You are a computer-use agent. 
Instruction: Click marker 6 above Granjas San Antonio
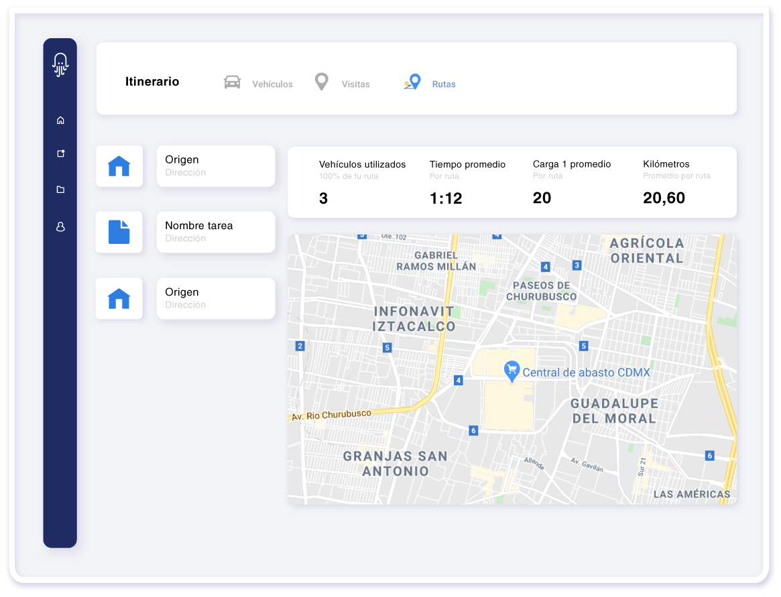point(473,430)
